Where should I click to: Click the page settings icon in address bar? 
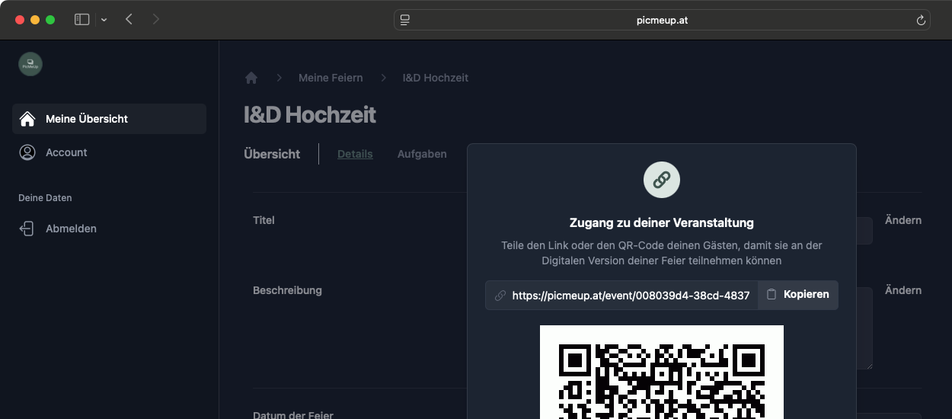405,21
